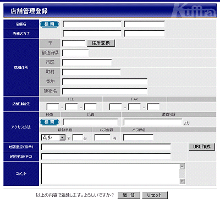Click the 送信 submit button
Image resolution: width=220 pixels, height=203 pixels.
pyautogui.click(x=129, y=195)
